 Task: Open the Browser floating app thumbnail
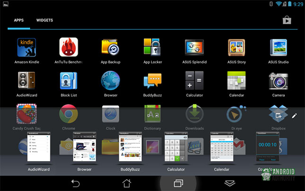[85, 147]
